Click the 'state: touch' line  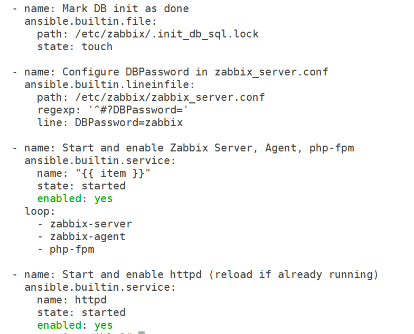tap(75, 46)
